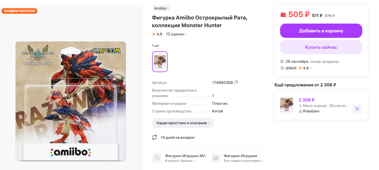Select the 1 шт. variant thumbnail
The height and width of the screenshot is (170, 379).
pyautogui.click(x=160, y=62)
